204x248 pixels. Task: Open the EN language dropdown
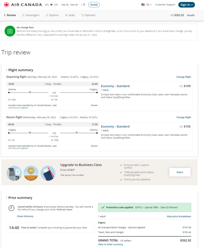click(x=149, y=5)
